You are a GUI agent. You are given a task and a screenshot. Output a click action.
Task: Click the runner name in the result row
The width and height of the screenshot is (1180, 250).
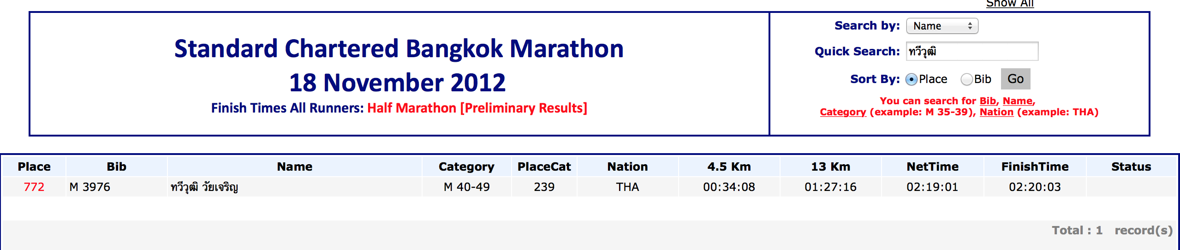[204, 187]
